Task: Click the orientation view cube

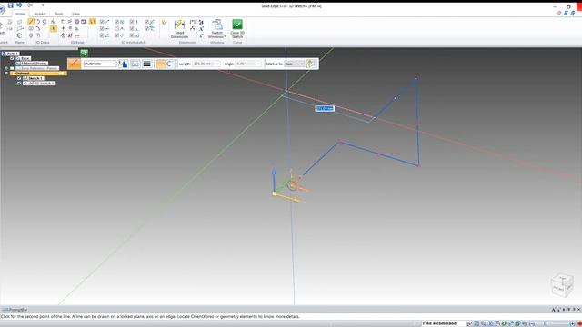Action: tap(562, 285)
